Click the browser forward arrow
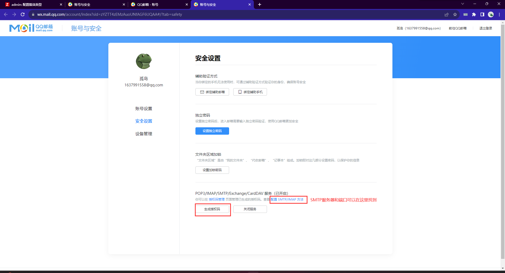505x273 pixels. coord(14,14)
